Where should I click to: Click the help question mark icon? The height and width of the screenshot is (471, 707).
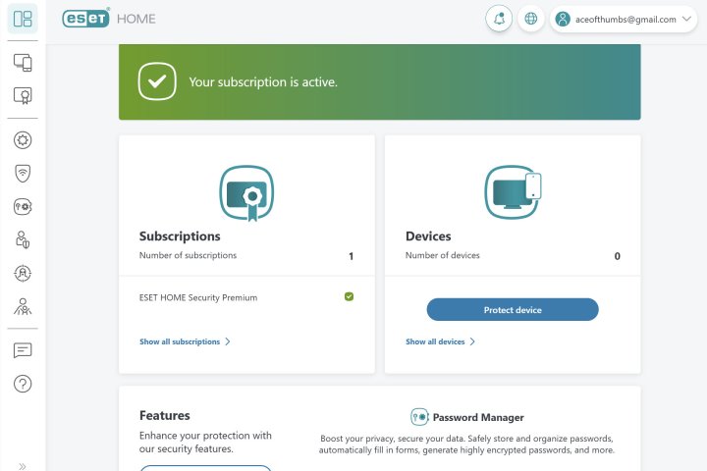pyautogui.click(x=23, y=384)
